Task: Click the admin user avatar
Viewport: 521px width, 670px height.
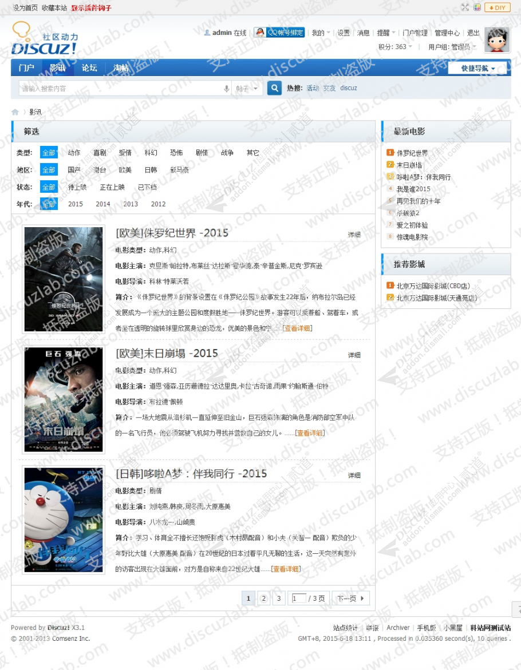Action: pos(497,40)
